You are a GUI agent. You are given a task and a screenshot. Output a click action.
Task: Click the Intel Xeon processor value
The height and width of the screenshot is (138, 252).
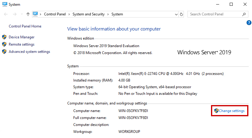click(x=171, y=74)
